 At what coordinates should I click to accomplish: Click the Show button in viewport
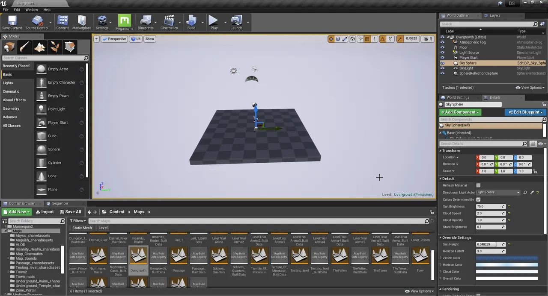click(x=149, y=39)
